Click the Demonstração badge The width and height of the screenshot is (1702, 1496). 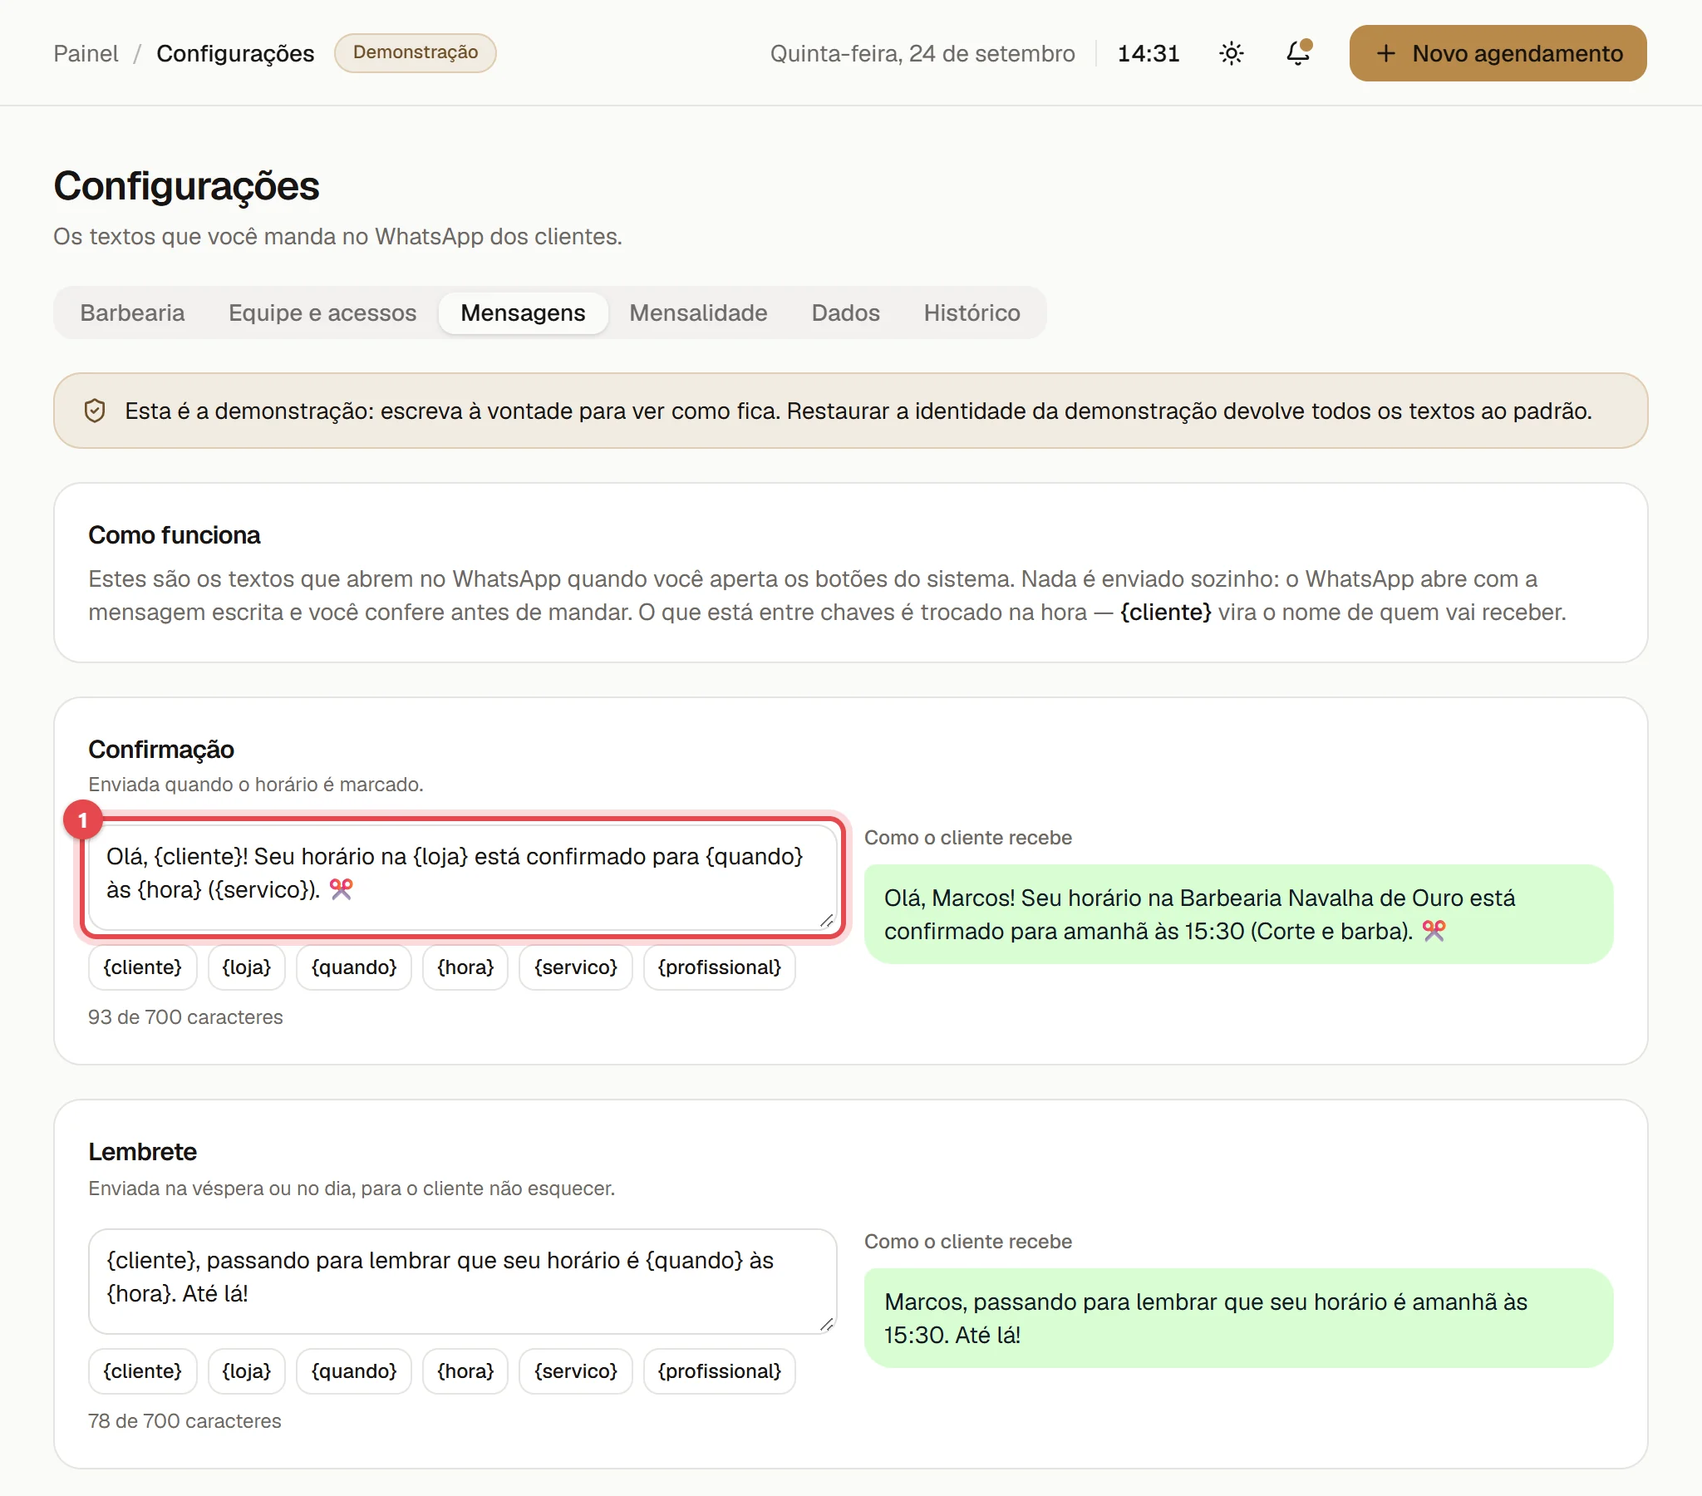416,52
